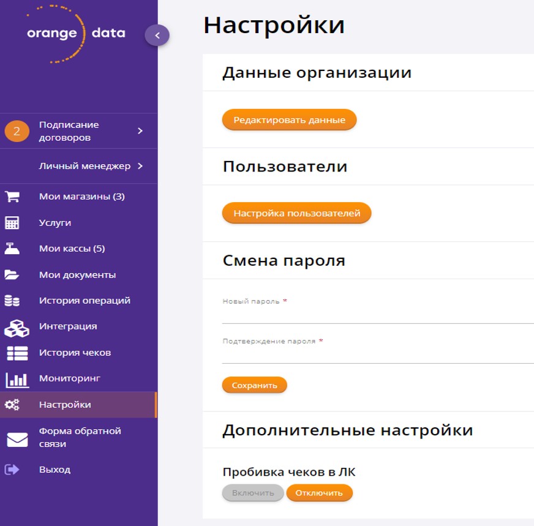Click the envelope feedback icon
This screenshot has width=534, height=526.
(17, 440)
